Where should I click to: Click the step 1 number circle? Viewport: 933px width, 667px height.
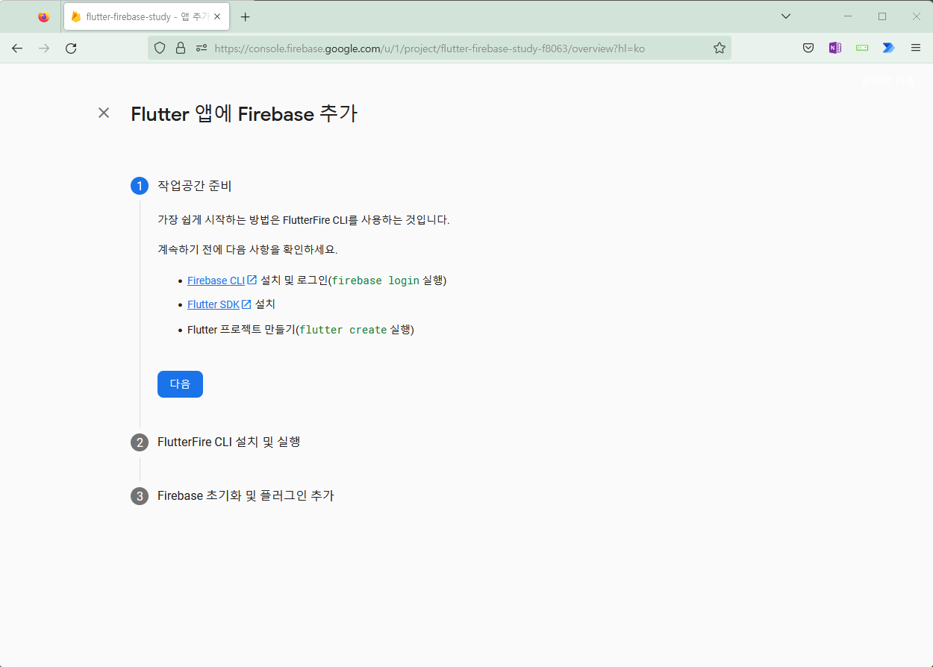(140, 186)
